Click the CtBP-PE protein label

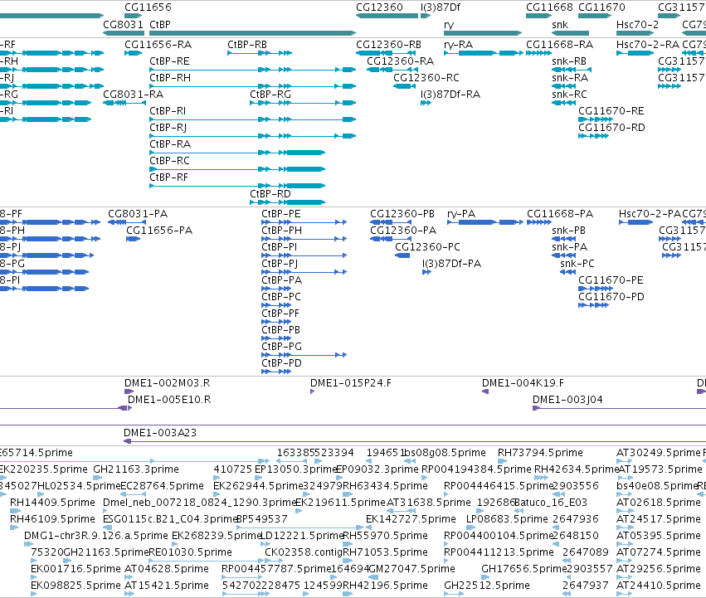click(281, 214)
